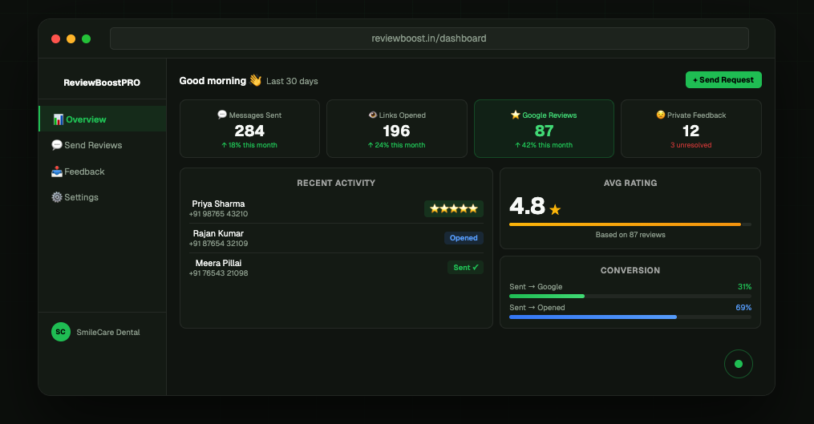Click the star icon in Google Reviews card
The image size is (814, 424).
tap(515, 115)
